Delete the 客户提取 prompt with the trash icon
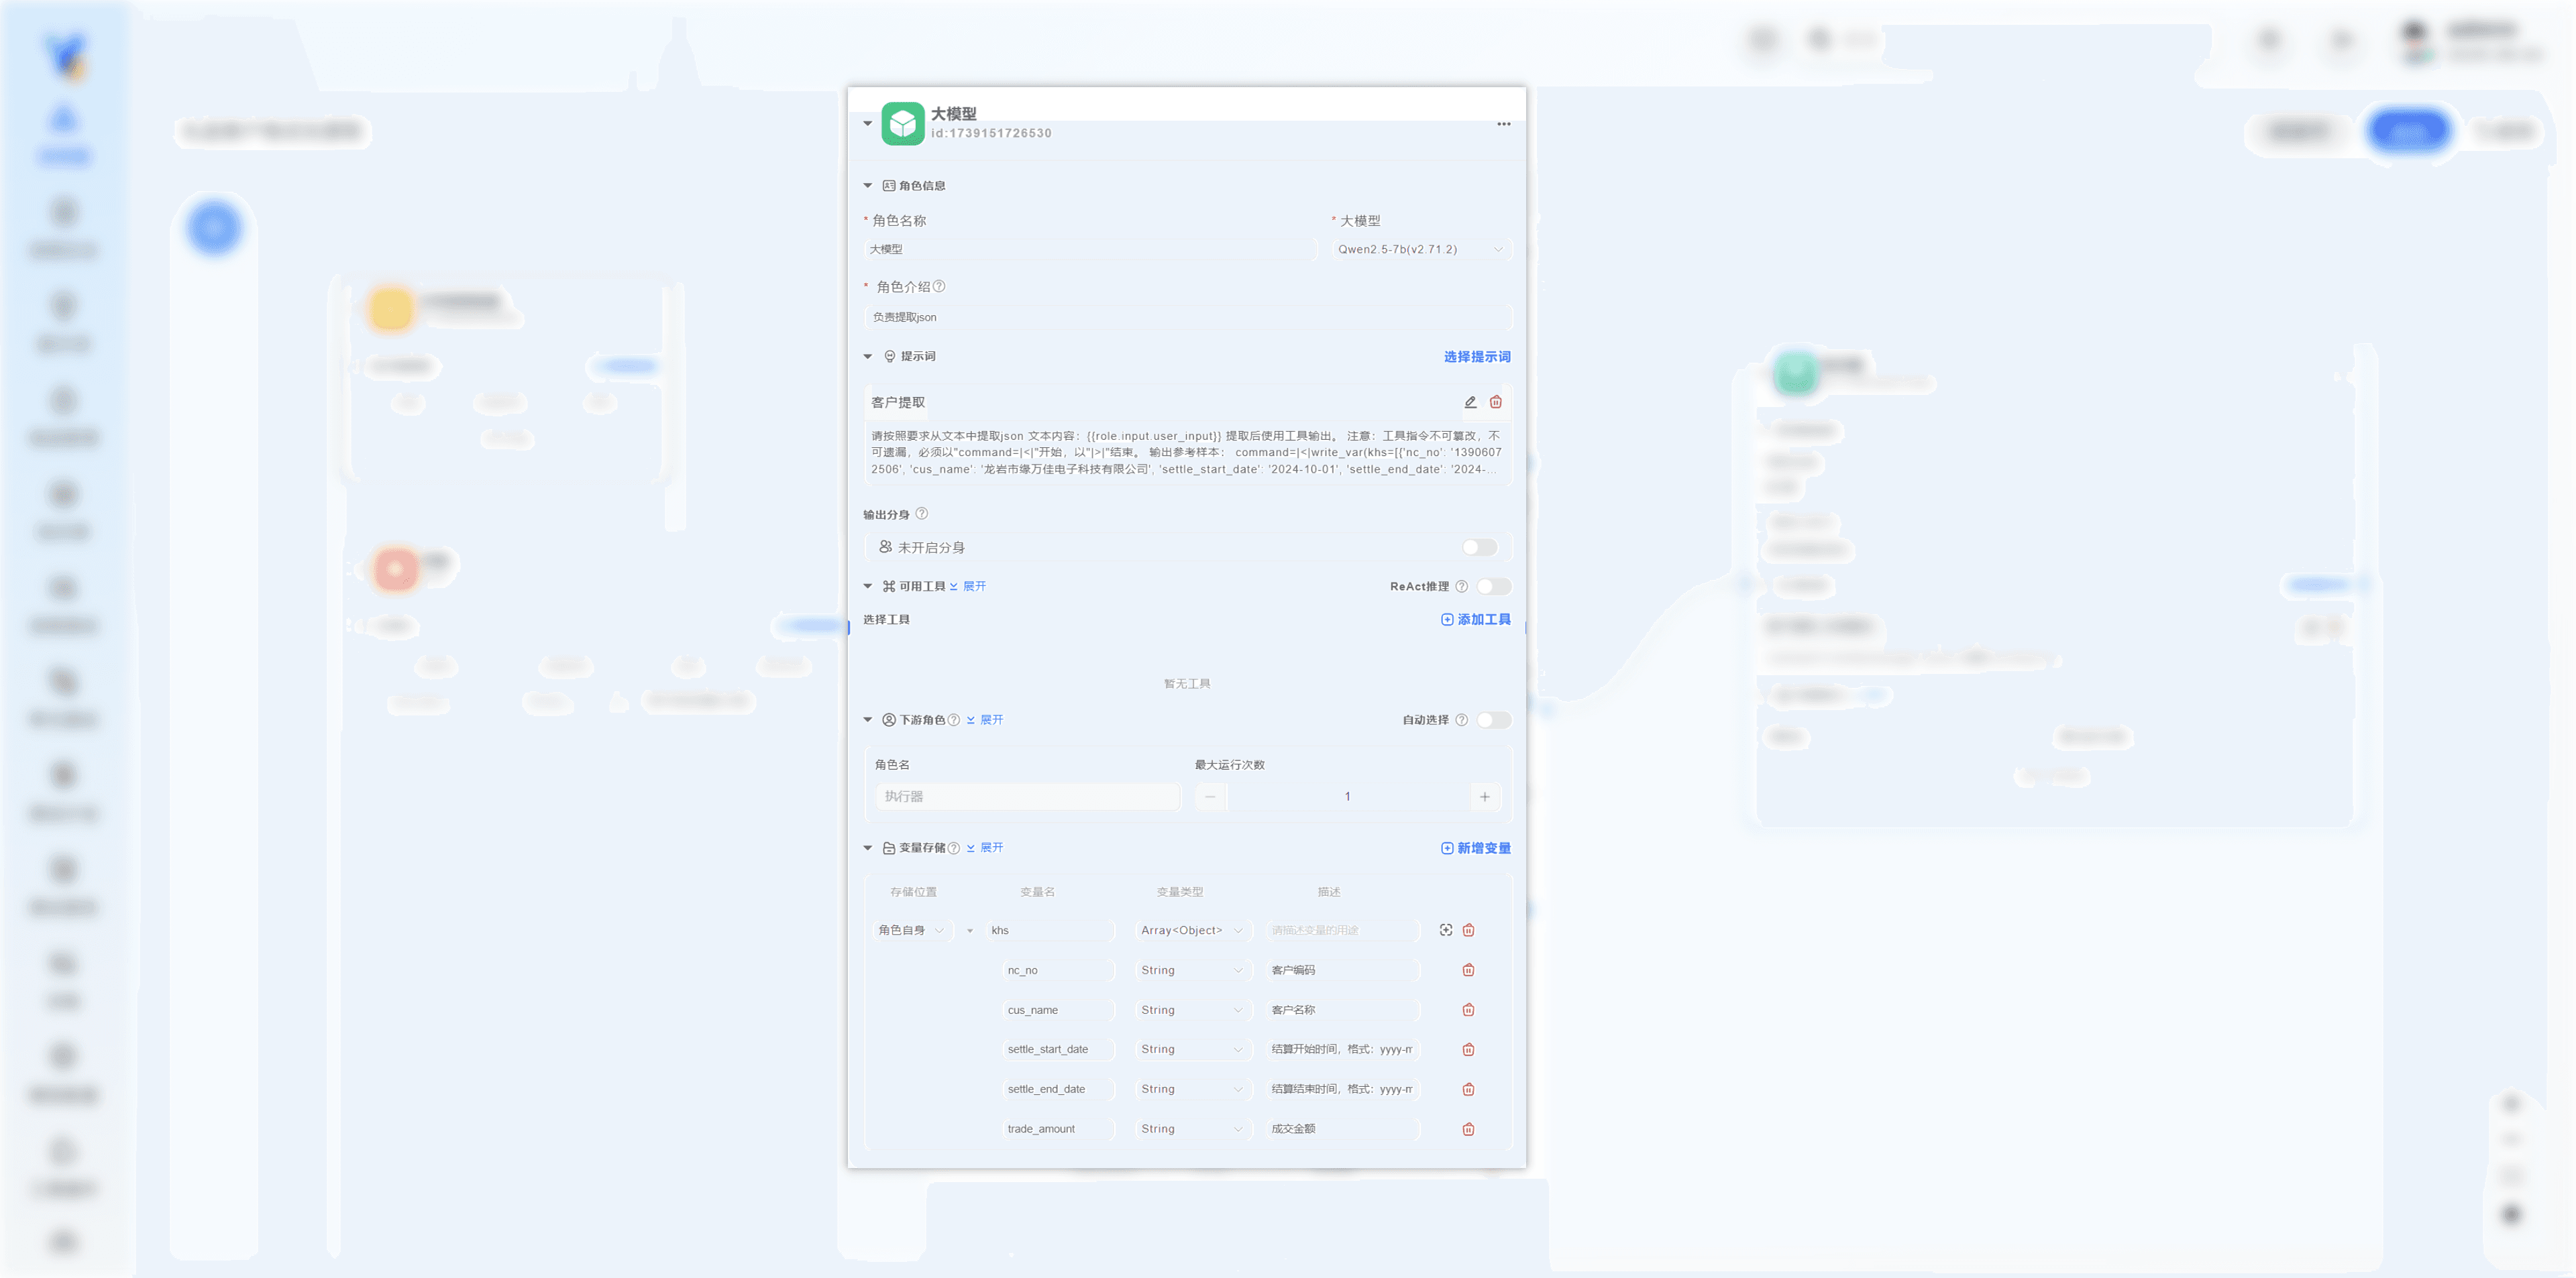Viewport: 2576px width, 1278px height. [x=1496, y=402]
